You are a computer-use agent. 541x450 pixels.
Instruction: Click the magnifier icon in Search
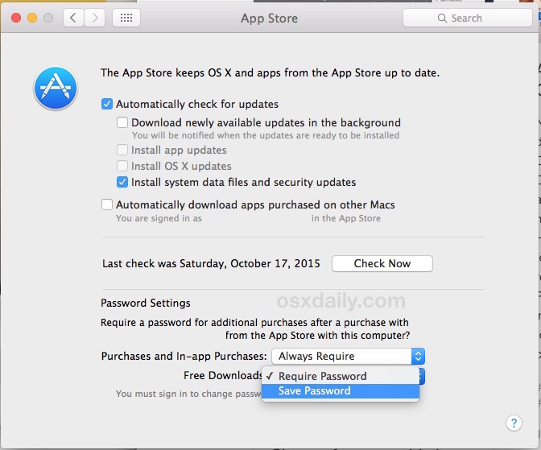click(x=442, y=18)
